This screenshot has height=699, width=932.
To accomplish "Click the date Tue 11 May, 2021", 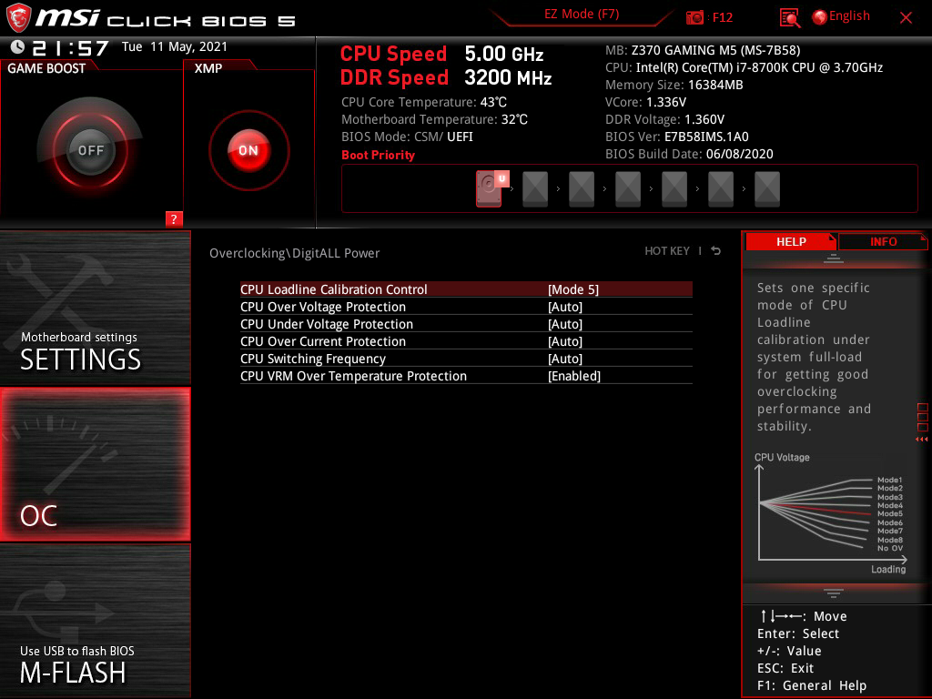I will [174, 46].
